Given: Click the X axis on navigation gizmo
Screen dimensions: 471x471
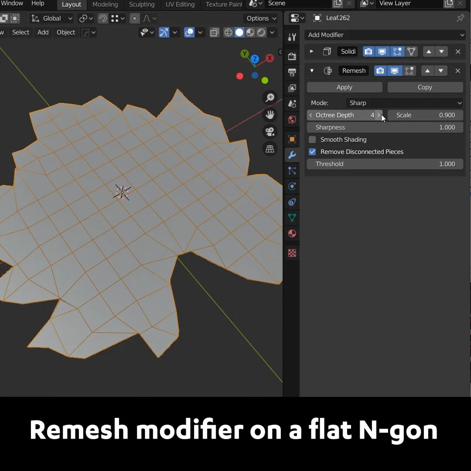Looking at the screenshot, I should tap(270, 58).
